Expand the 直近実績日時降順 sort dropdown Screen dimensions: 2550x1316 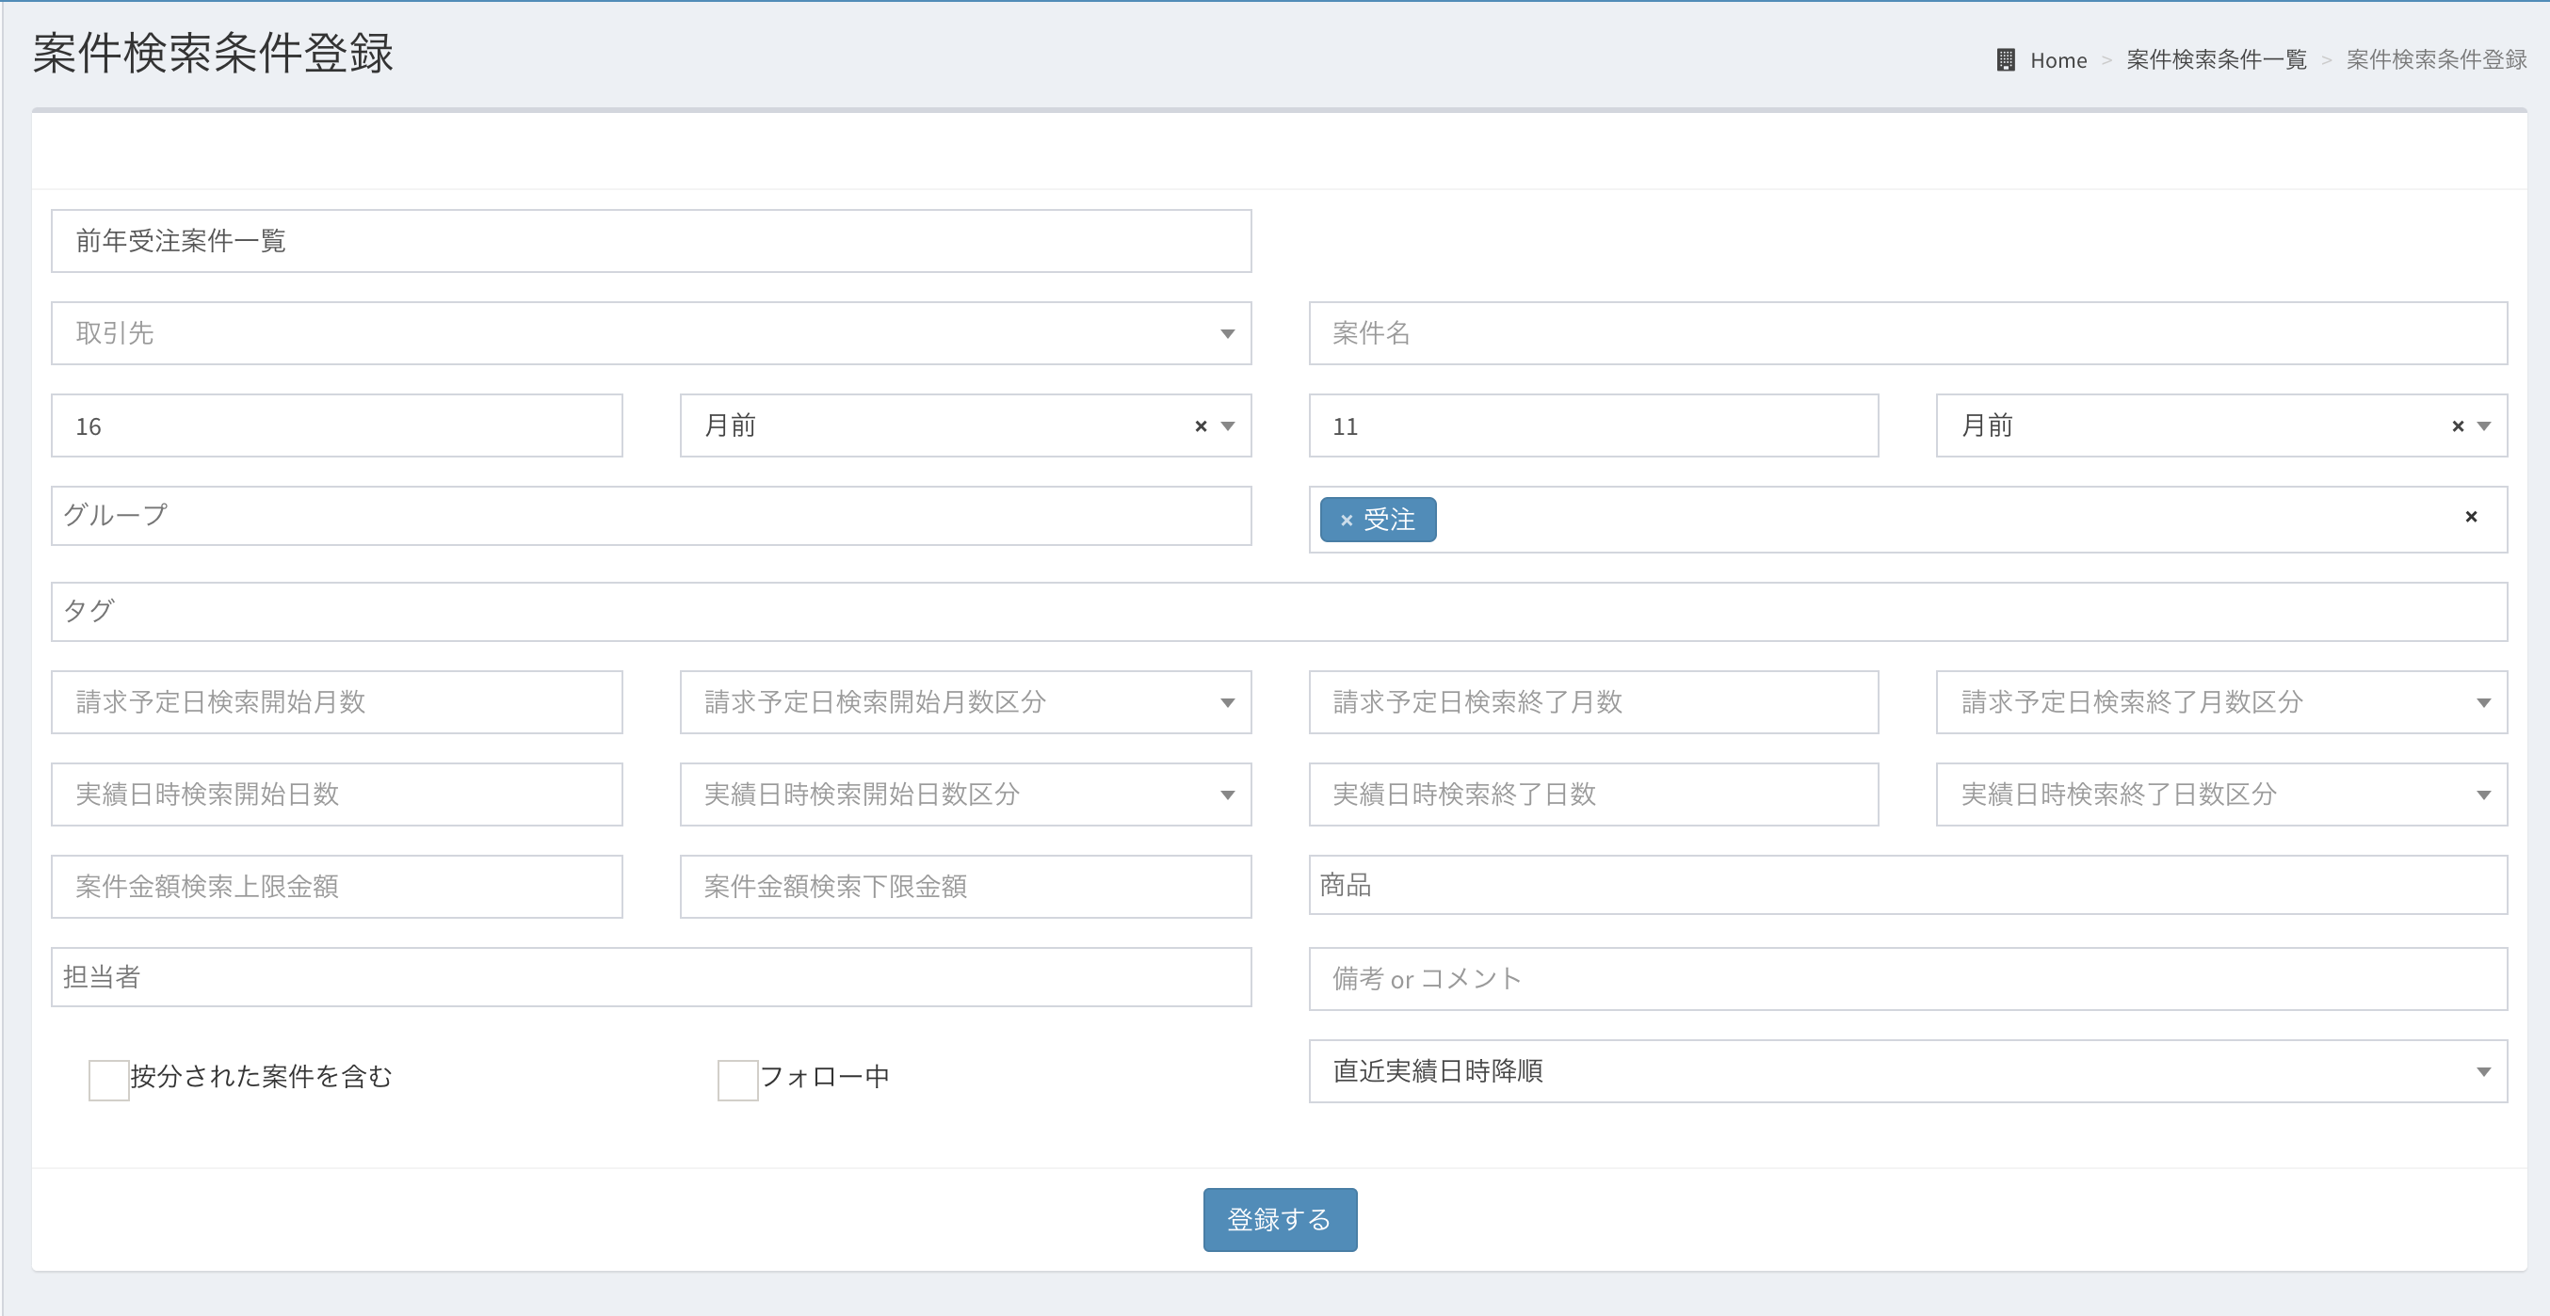point(2483,1071)
